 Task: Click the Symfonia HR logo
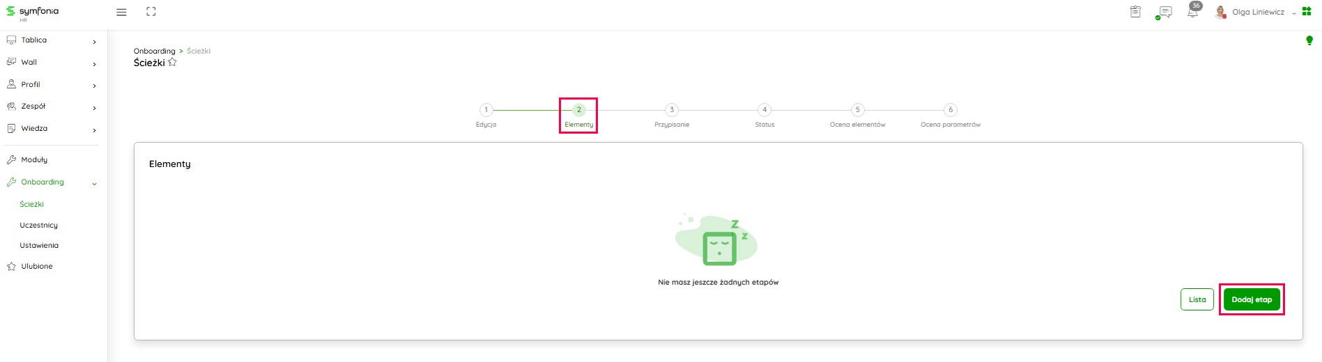tap(33, 13)
